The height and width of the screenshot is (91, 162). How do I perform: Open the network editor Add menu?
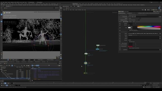point(64,10)
